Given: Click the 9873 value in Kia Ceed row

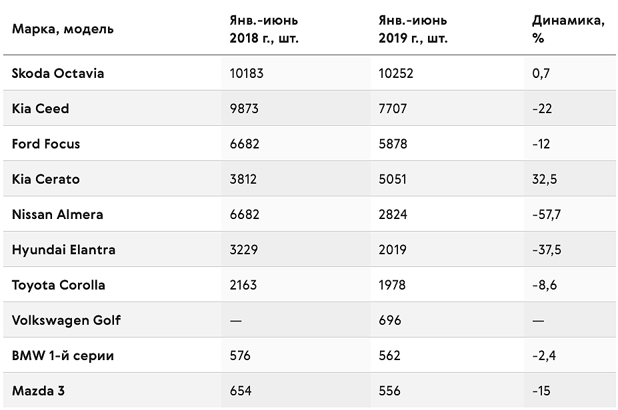Looking at the screenshot, I should click(244, 108).
